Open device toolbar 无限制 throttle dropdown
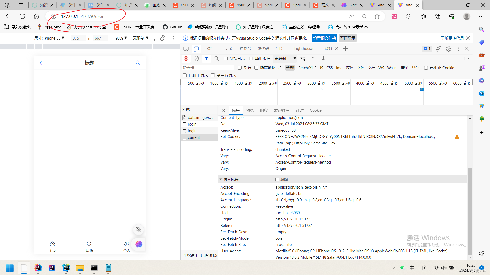Viewport: 490px width, 275px height. tap(141, 38)
